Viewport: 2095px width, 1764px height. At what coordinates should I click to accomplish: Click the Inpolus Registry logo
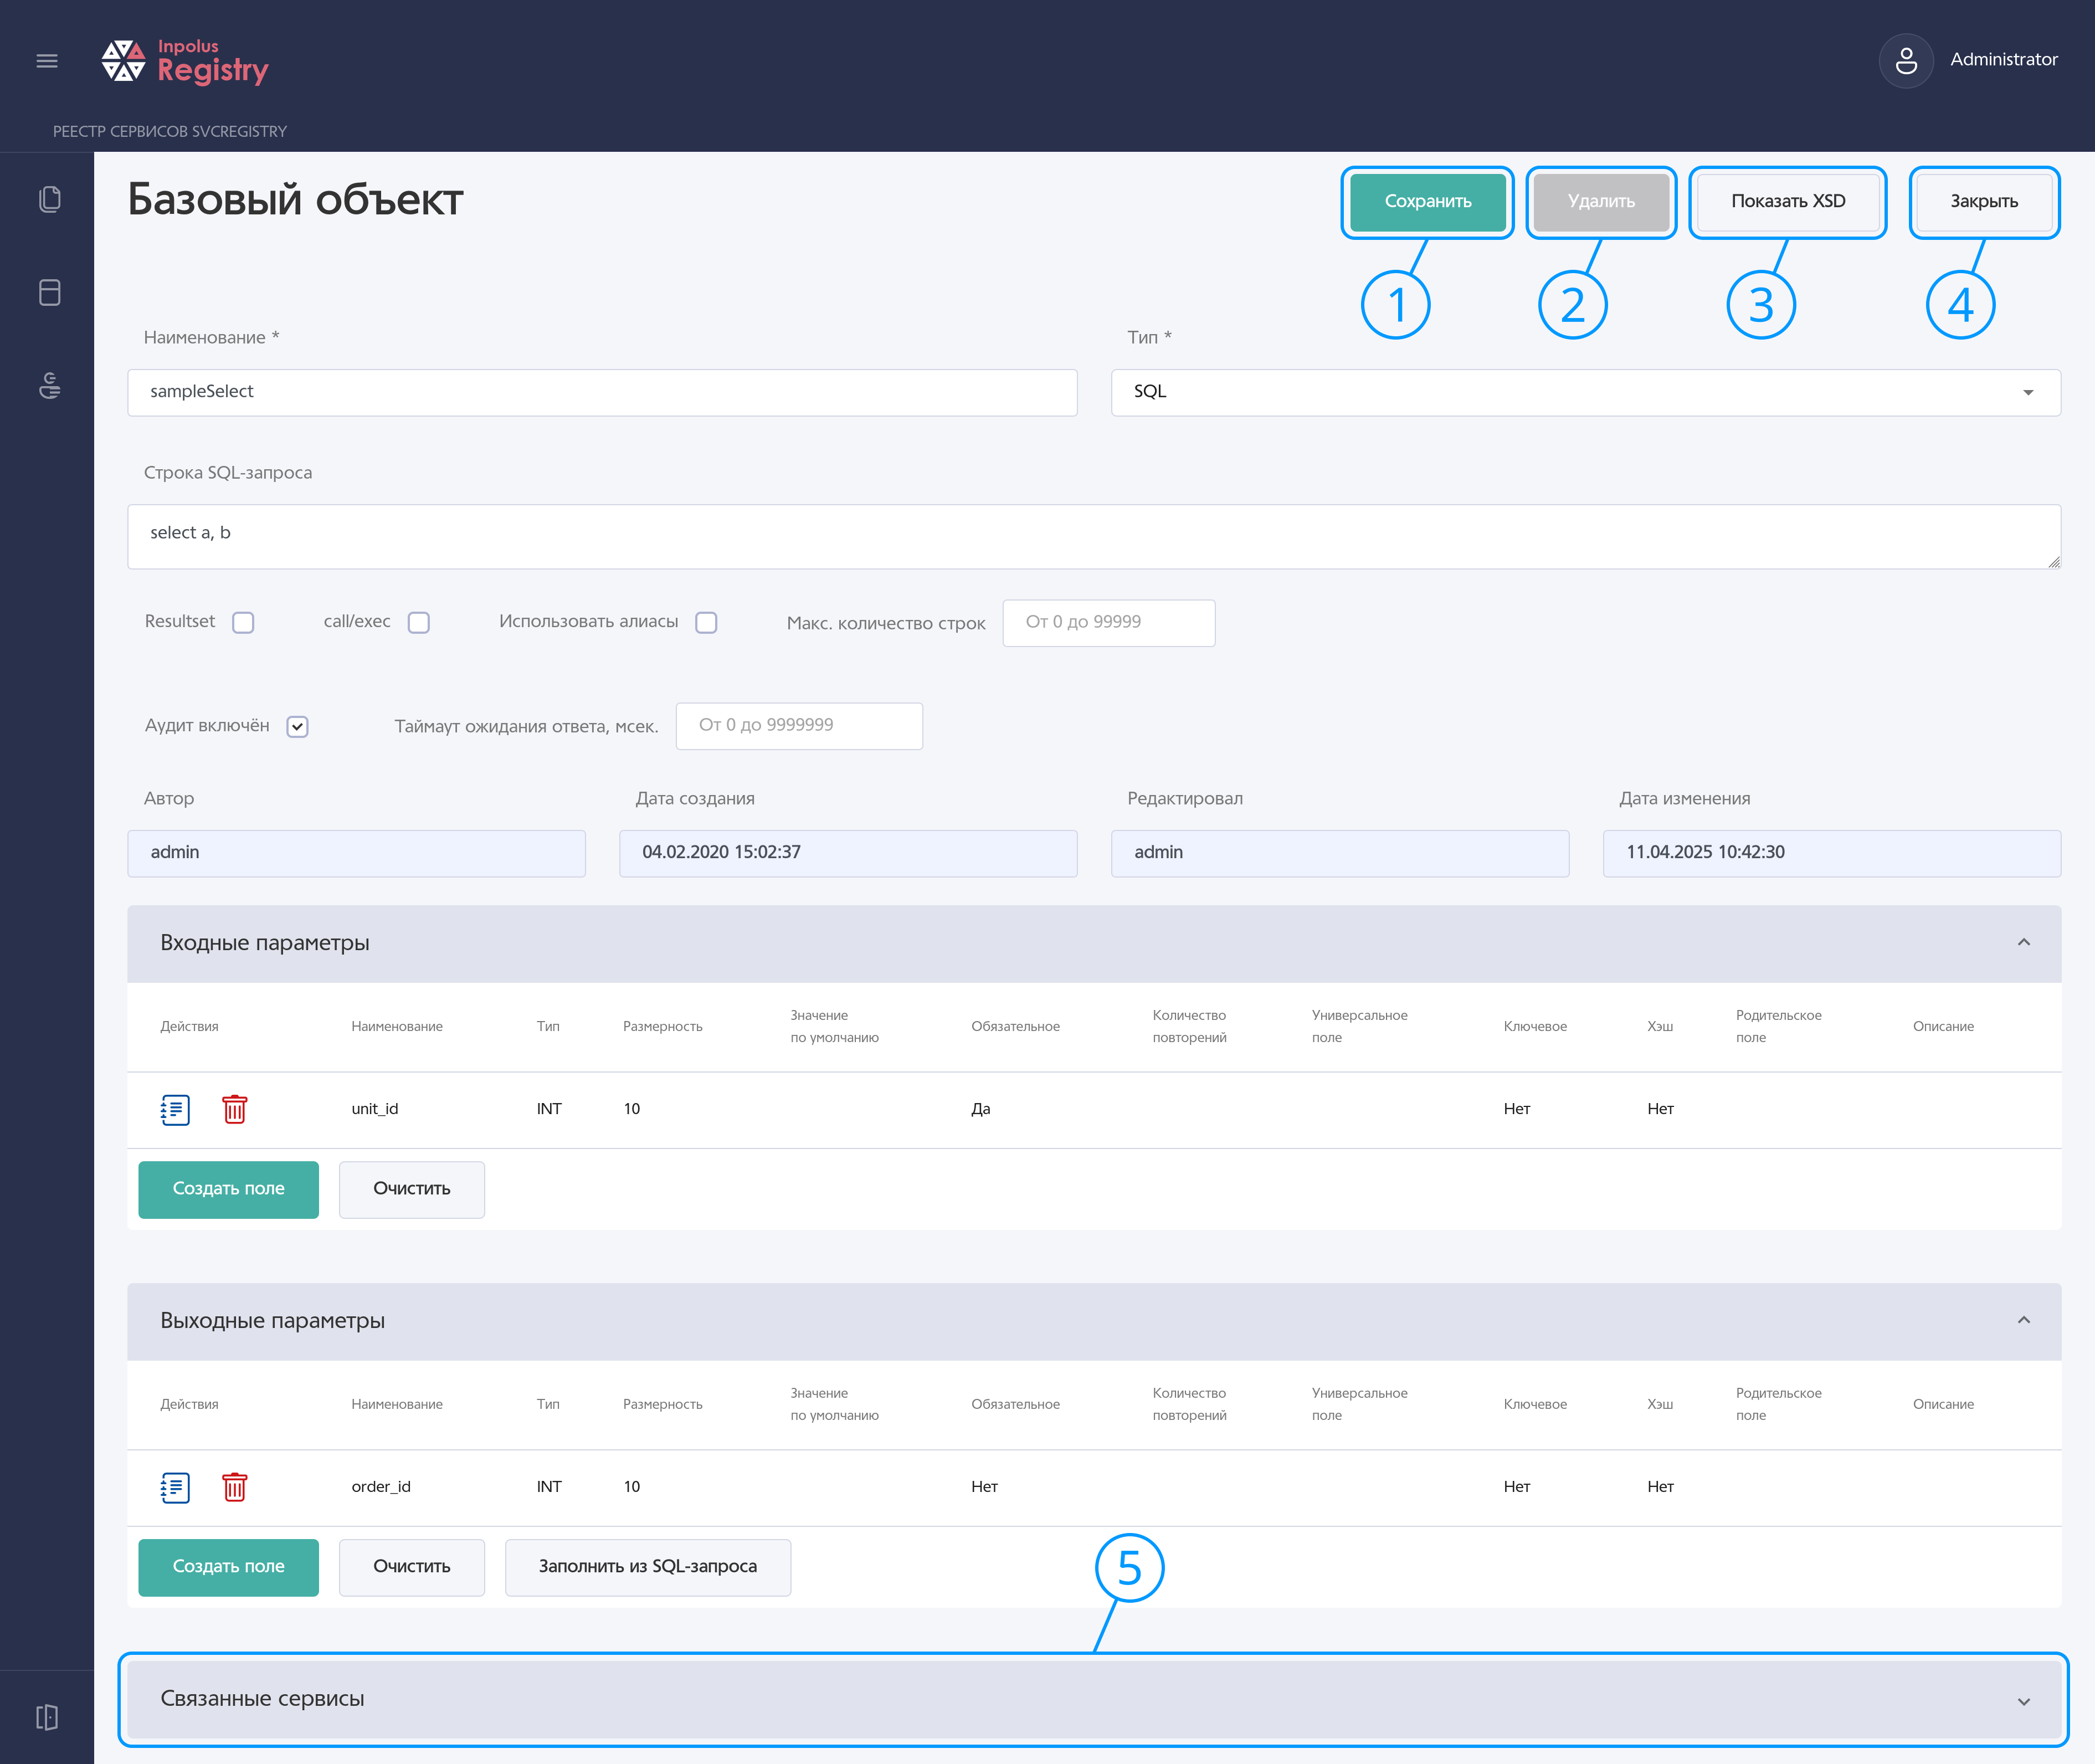click(185, 61)
